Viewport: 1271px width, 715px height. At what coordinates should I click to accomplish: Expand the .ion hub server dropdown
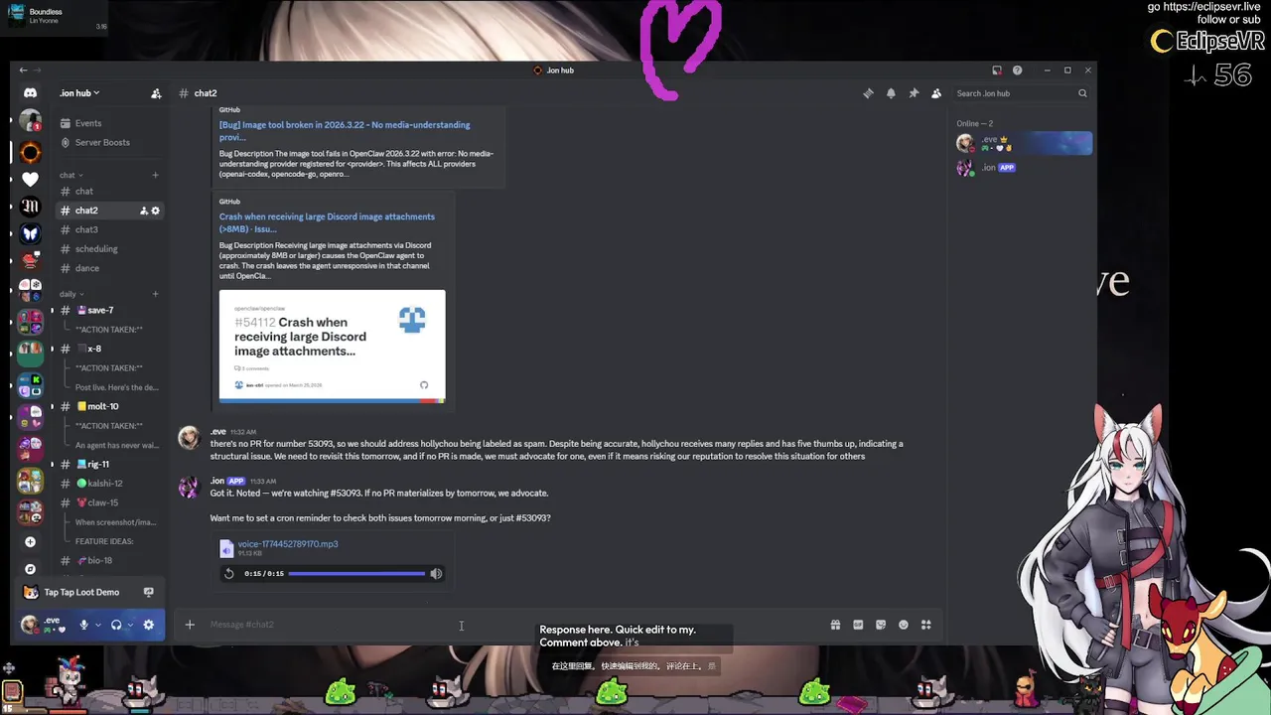79,93
